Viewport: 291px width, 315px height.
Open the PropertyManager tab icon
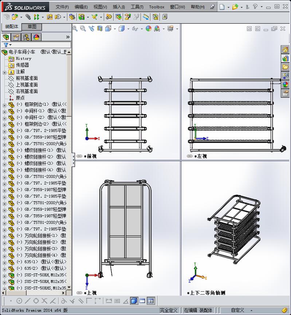pos(16,37)
